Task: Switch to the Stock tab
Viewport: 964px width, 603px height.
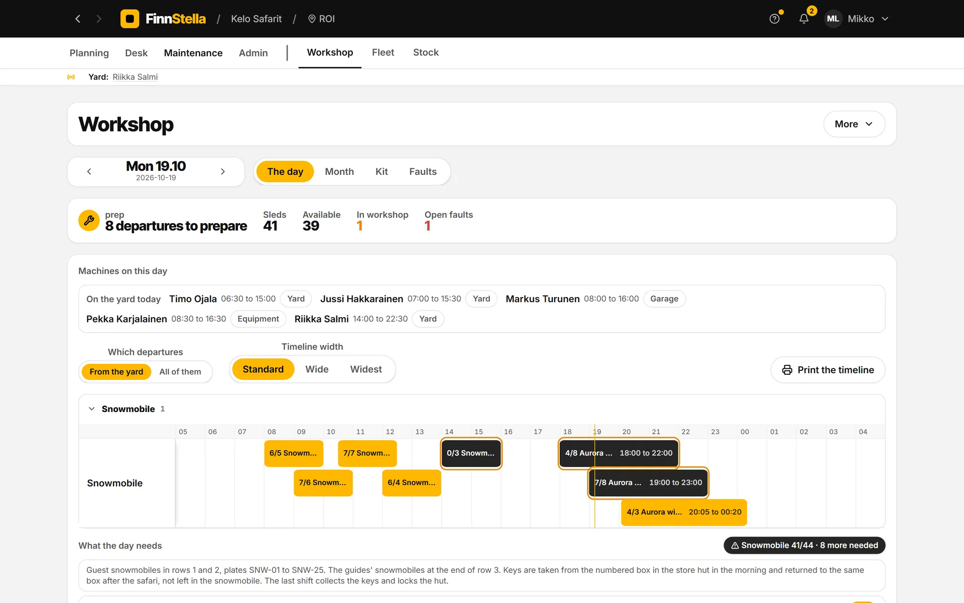Action: 426,52
